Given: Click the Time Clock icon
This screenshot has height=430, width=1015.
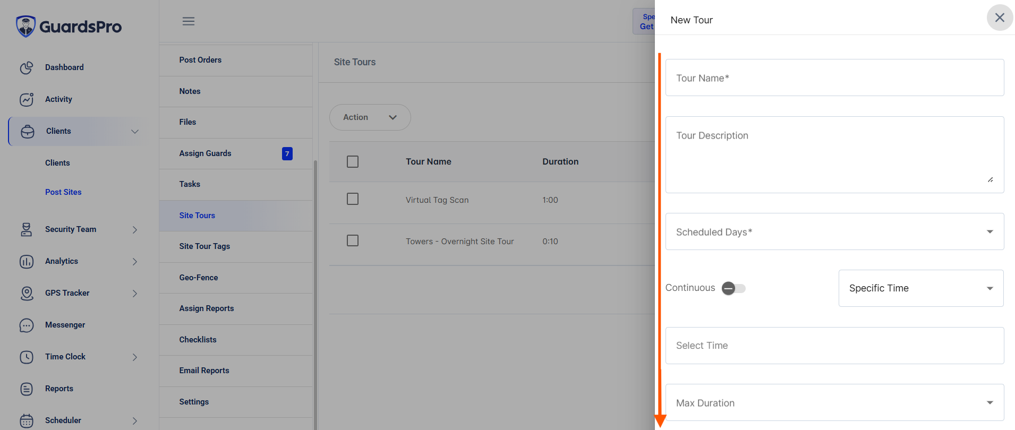Looking at the screenshot, I should pyautogui.click(x=27, y=357).
